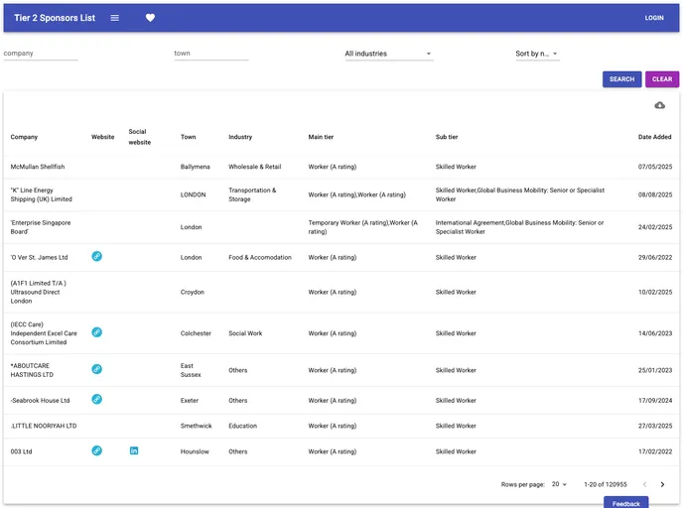683x508 pixels.
Task: Focus the town search field
Action: click(x=211, y=54)
